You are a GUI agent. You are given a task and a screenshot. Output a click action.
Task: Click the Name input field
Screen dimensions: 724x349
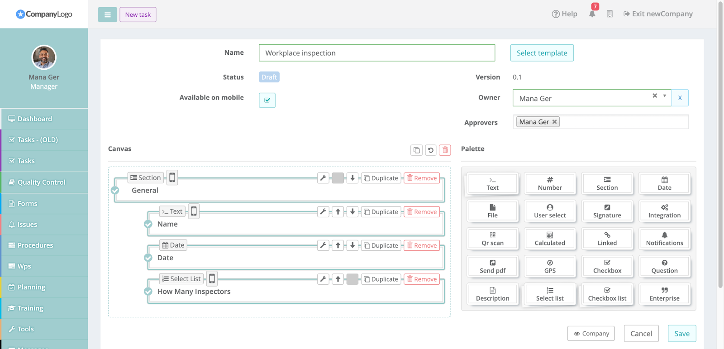[377, 53]
